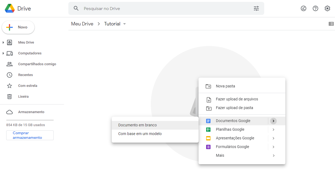Screen dimensions: 335x174
Task: Expand the Mais submenu arrow
Action: (274, 156)
